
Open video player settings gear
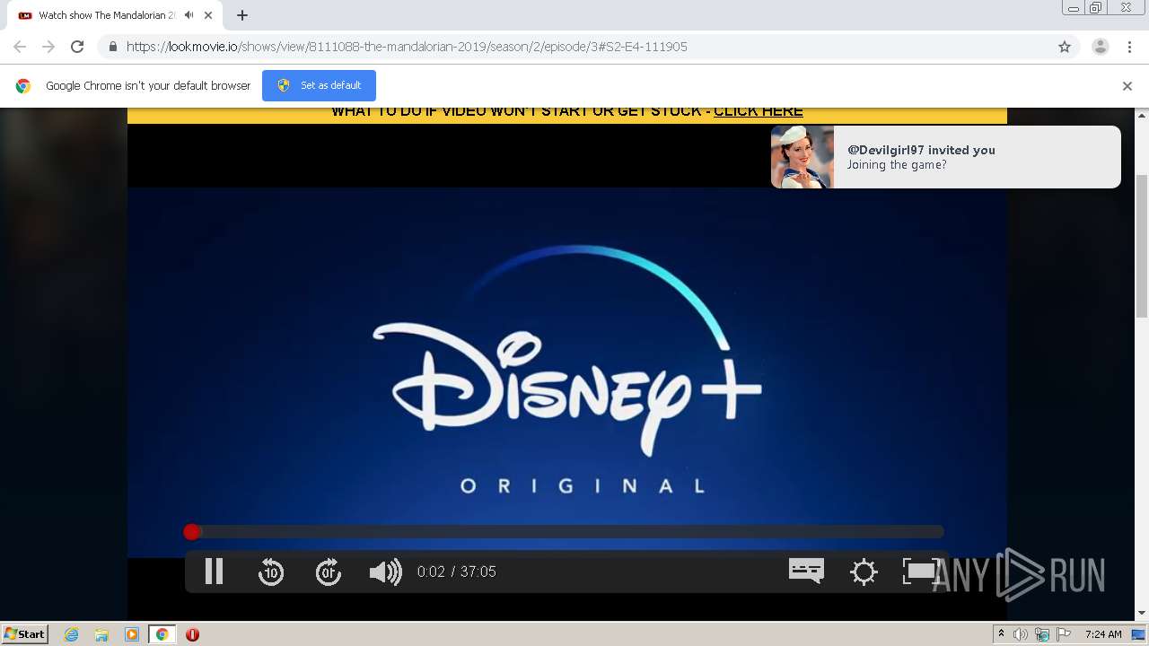pyautogui.click(x=864, y=572)
